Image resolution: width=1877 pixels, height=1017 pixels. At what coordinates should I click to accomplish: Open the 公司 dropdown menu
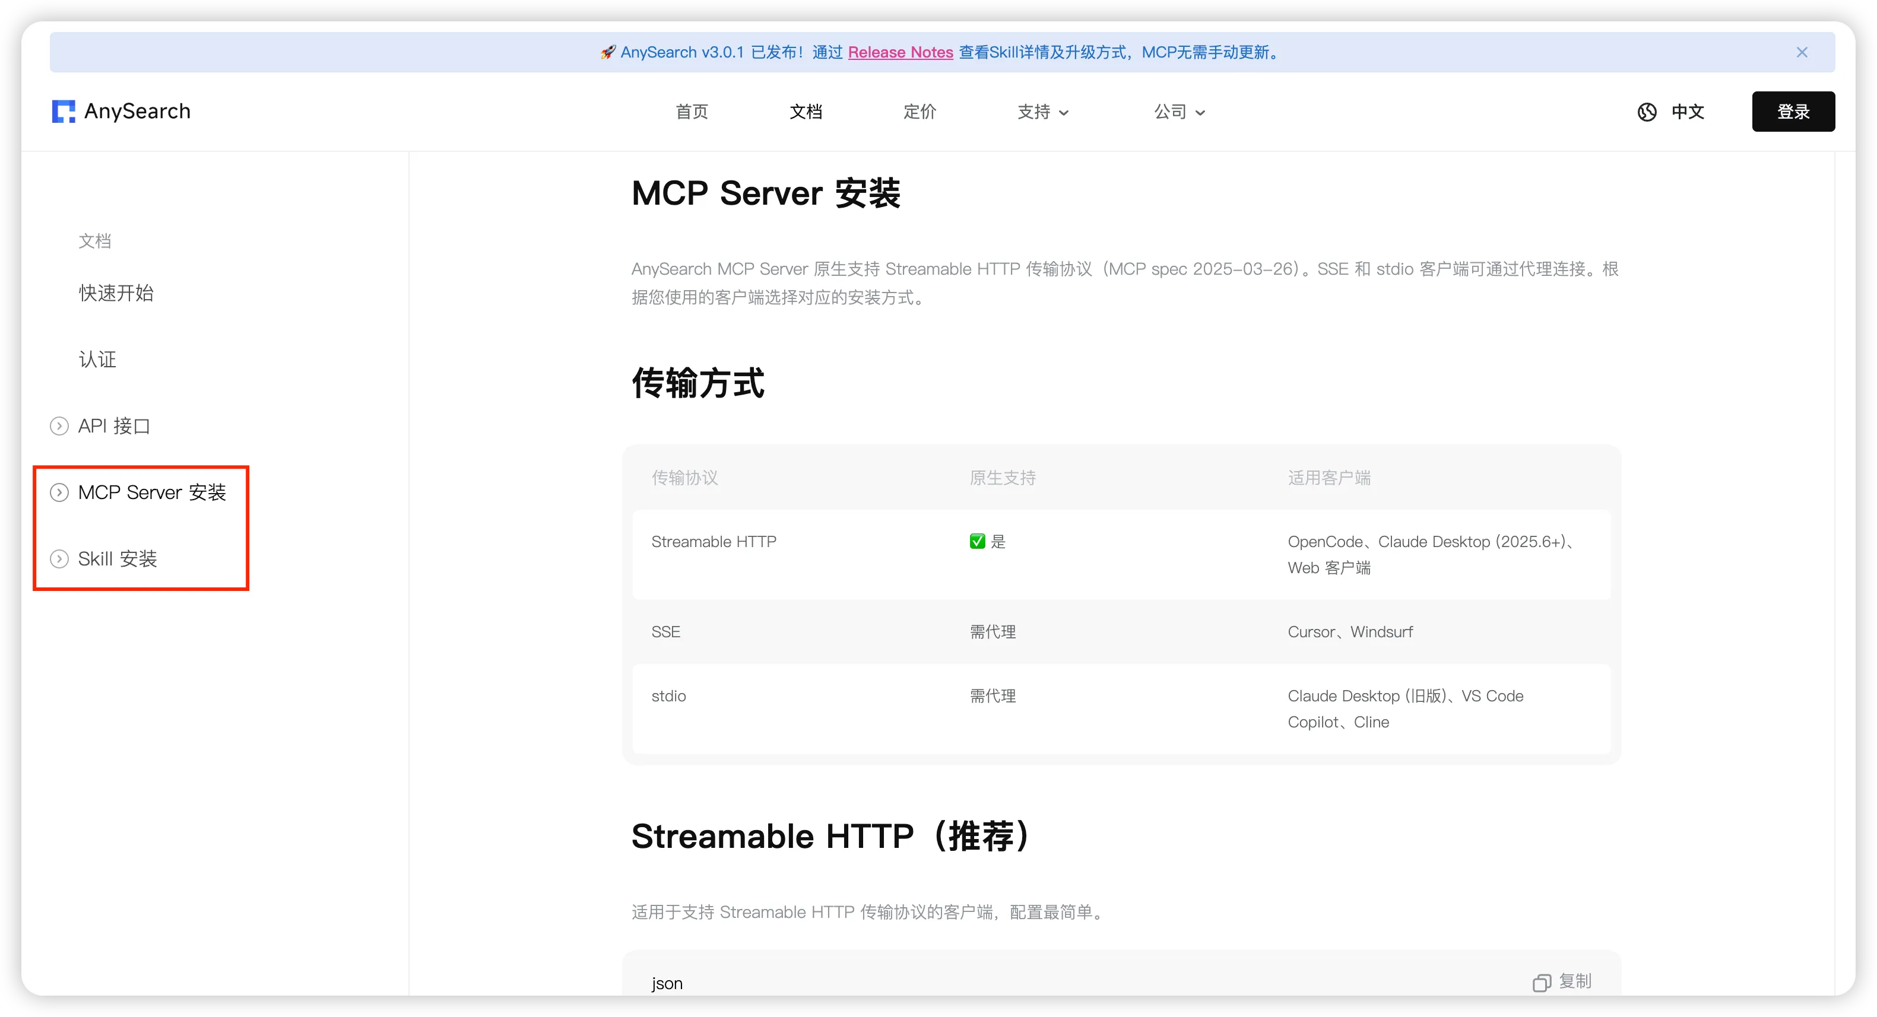[1180, 112]
